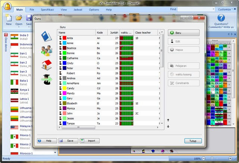239x163 pixels.
Task: Click the aSc bell application button
Action: 7,6
